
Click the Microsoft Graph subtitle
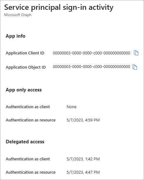(x=18, y=15)
